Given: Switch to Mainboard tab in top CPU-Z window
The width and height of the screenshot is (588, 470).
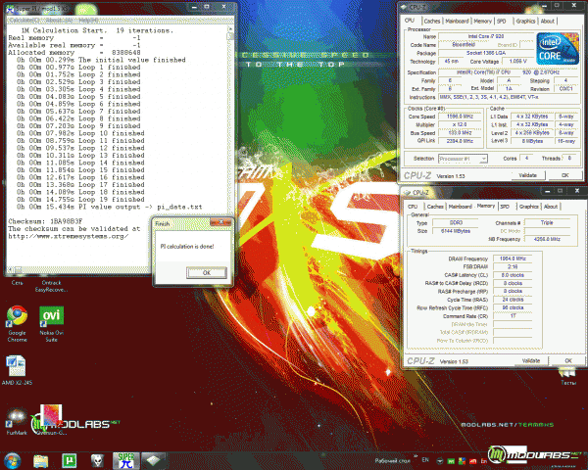Looking at the screenshot, I should point(457,21).
